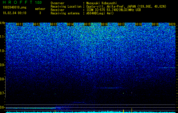Click the Receiver ICOM IC-575 text
Image resolution: width=178 pixels, height=113 pixels.
114,10
